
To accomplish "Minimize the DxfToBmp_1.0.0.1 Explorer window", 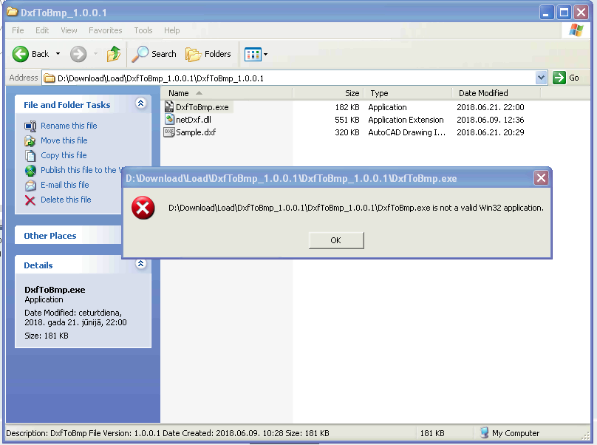I will click(546, 13).
